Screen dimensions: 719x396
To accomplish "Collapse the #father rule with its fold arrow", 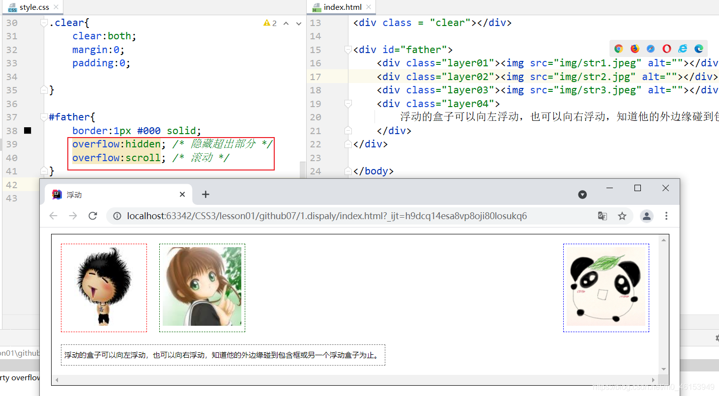I will tap(44, 117).
